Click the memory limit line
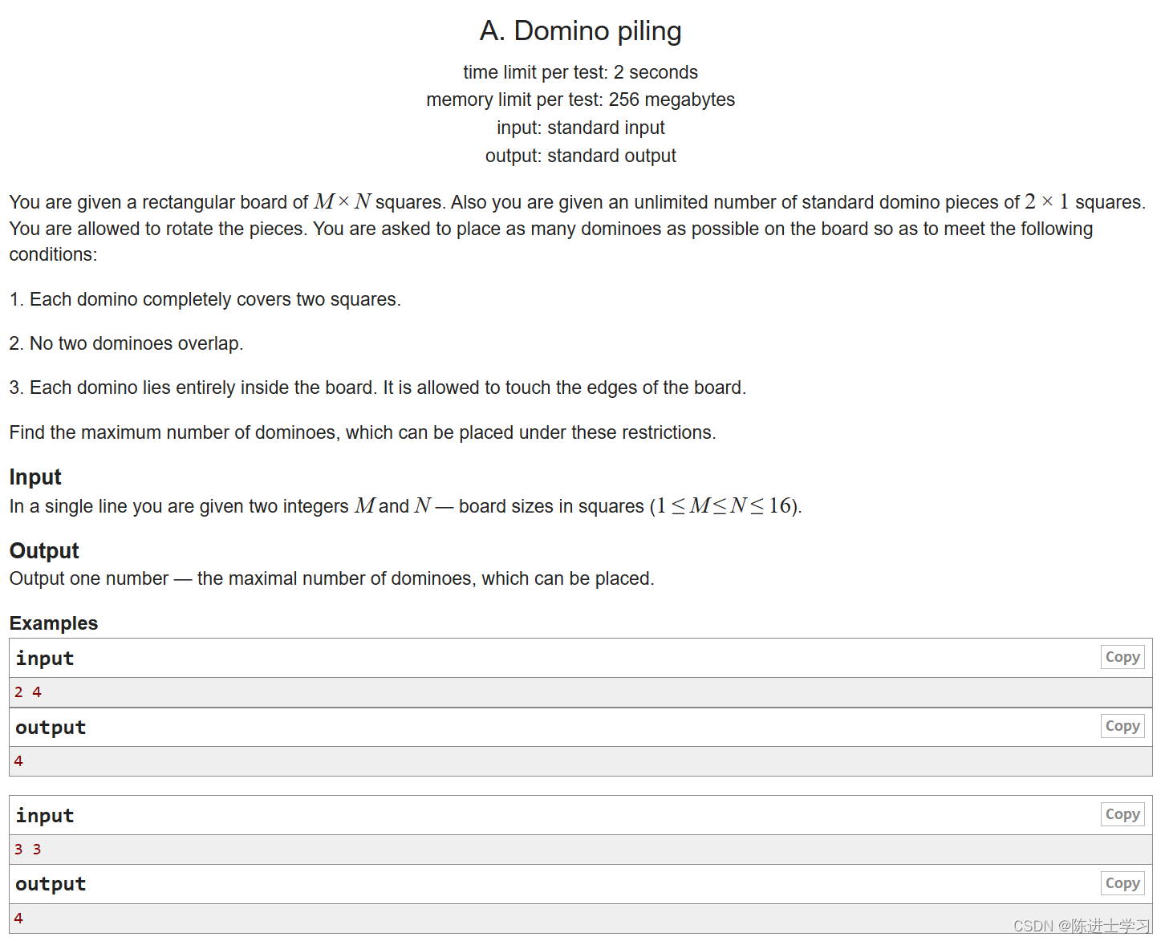This screenshot has width=1161, height=941. 579,99
